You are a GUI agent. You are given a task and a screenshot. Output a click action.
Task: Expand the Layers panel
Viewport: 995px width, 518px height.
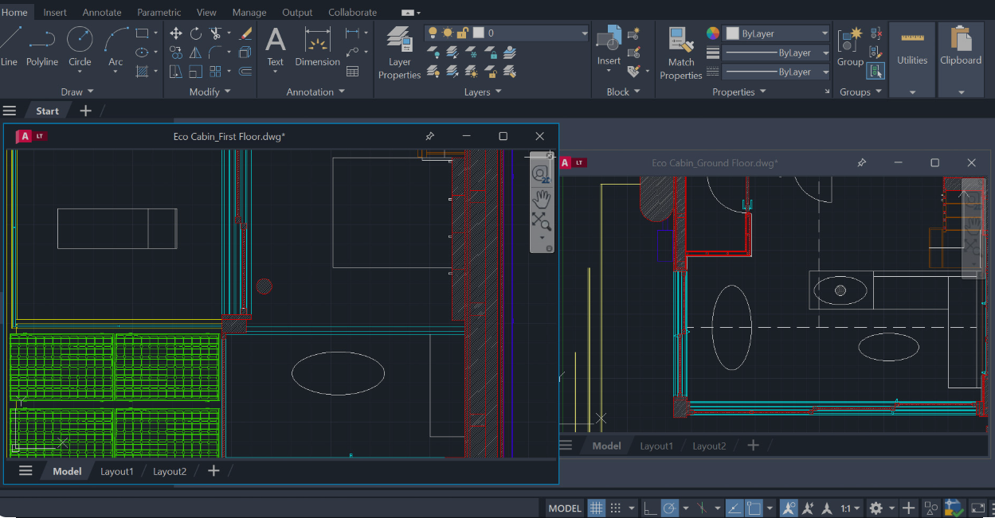point(483,92)
